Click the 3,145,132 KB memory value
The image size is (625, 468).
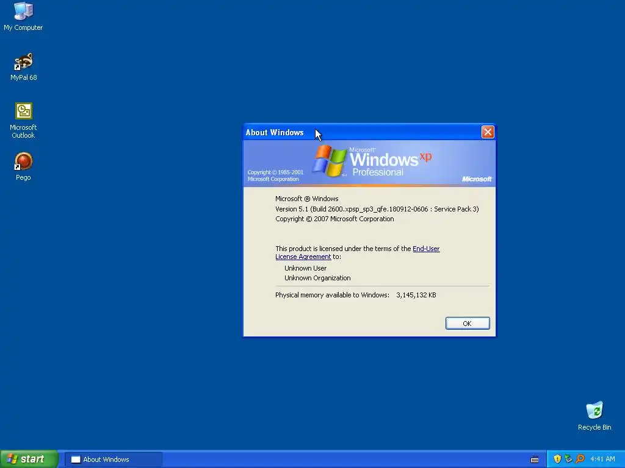[x=416, y=295]
